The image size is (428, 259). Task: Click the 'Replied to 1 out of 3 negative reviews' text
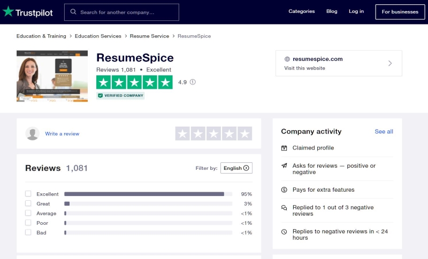coord(333,210)
